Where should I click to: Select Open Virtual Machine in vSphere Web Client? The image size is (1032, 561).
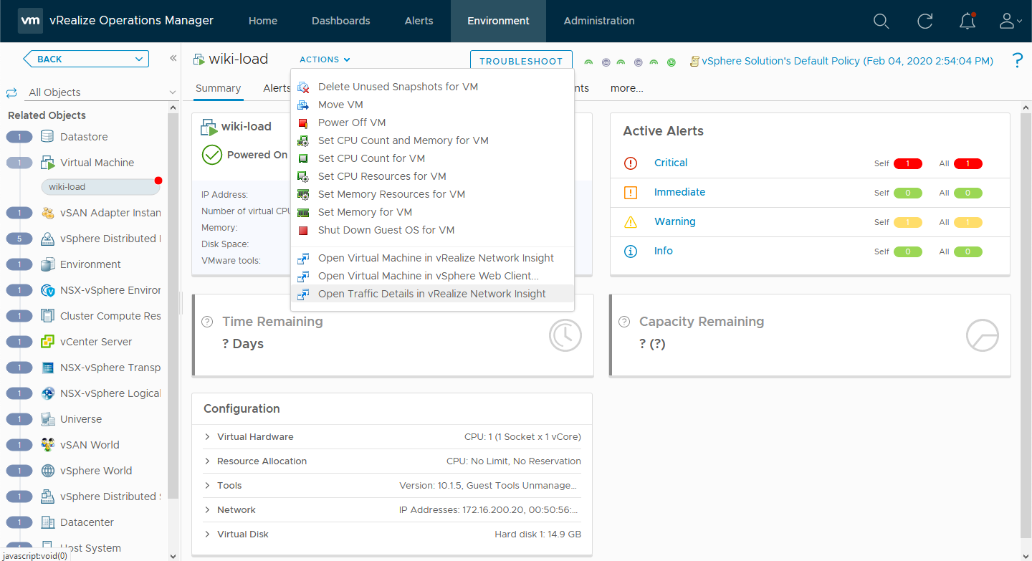coord(432,276)
